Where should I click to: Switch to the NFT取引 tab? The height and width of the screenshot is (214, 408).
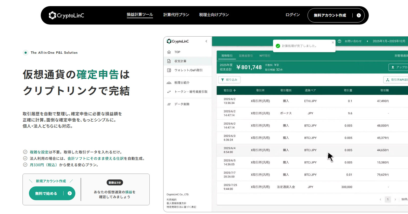265,56
